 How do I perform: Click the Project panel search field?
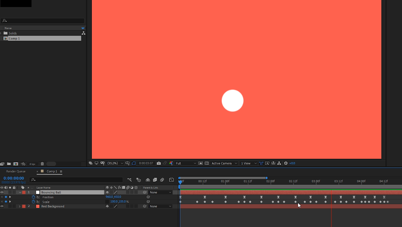coord(42,21)
